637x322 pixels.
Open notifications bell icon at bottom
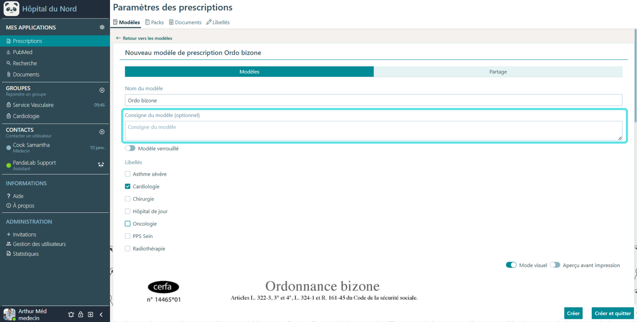click(71, 314)
